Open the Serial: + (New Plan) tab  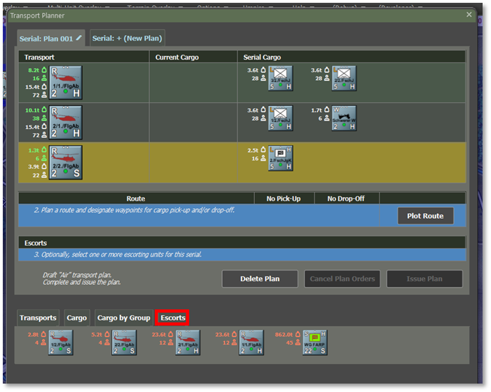127,38
